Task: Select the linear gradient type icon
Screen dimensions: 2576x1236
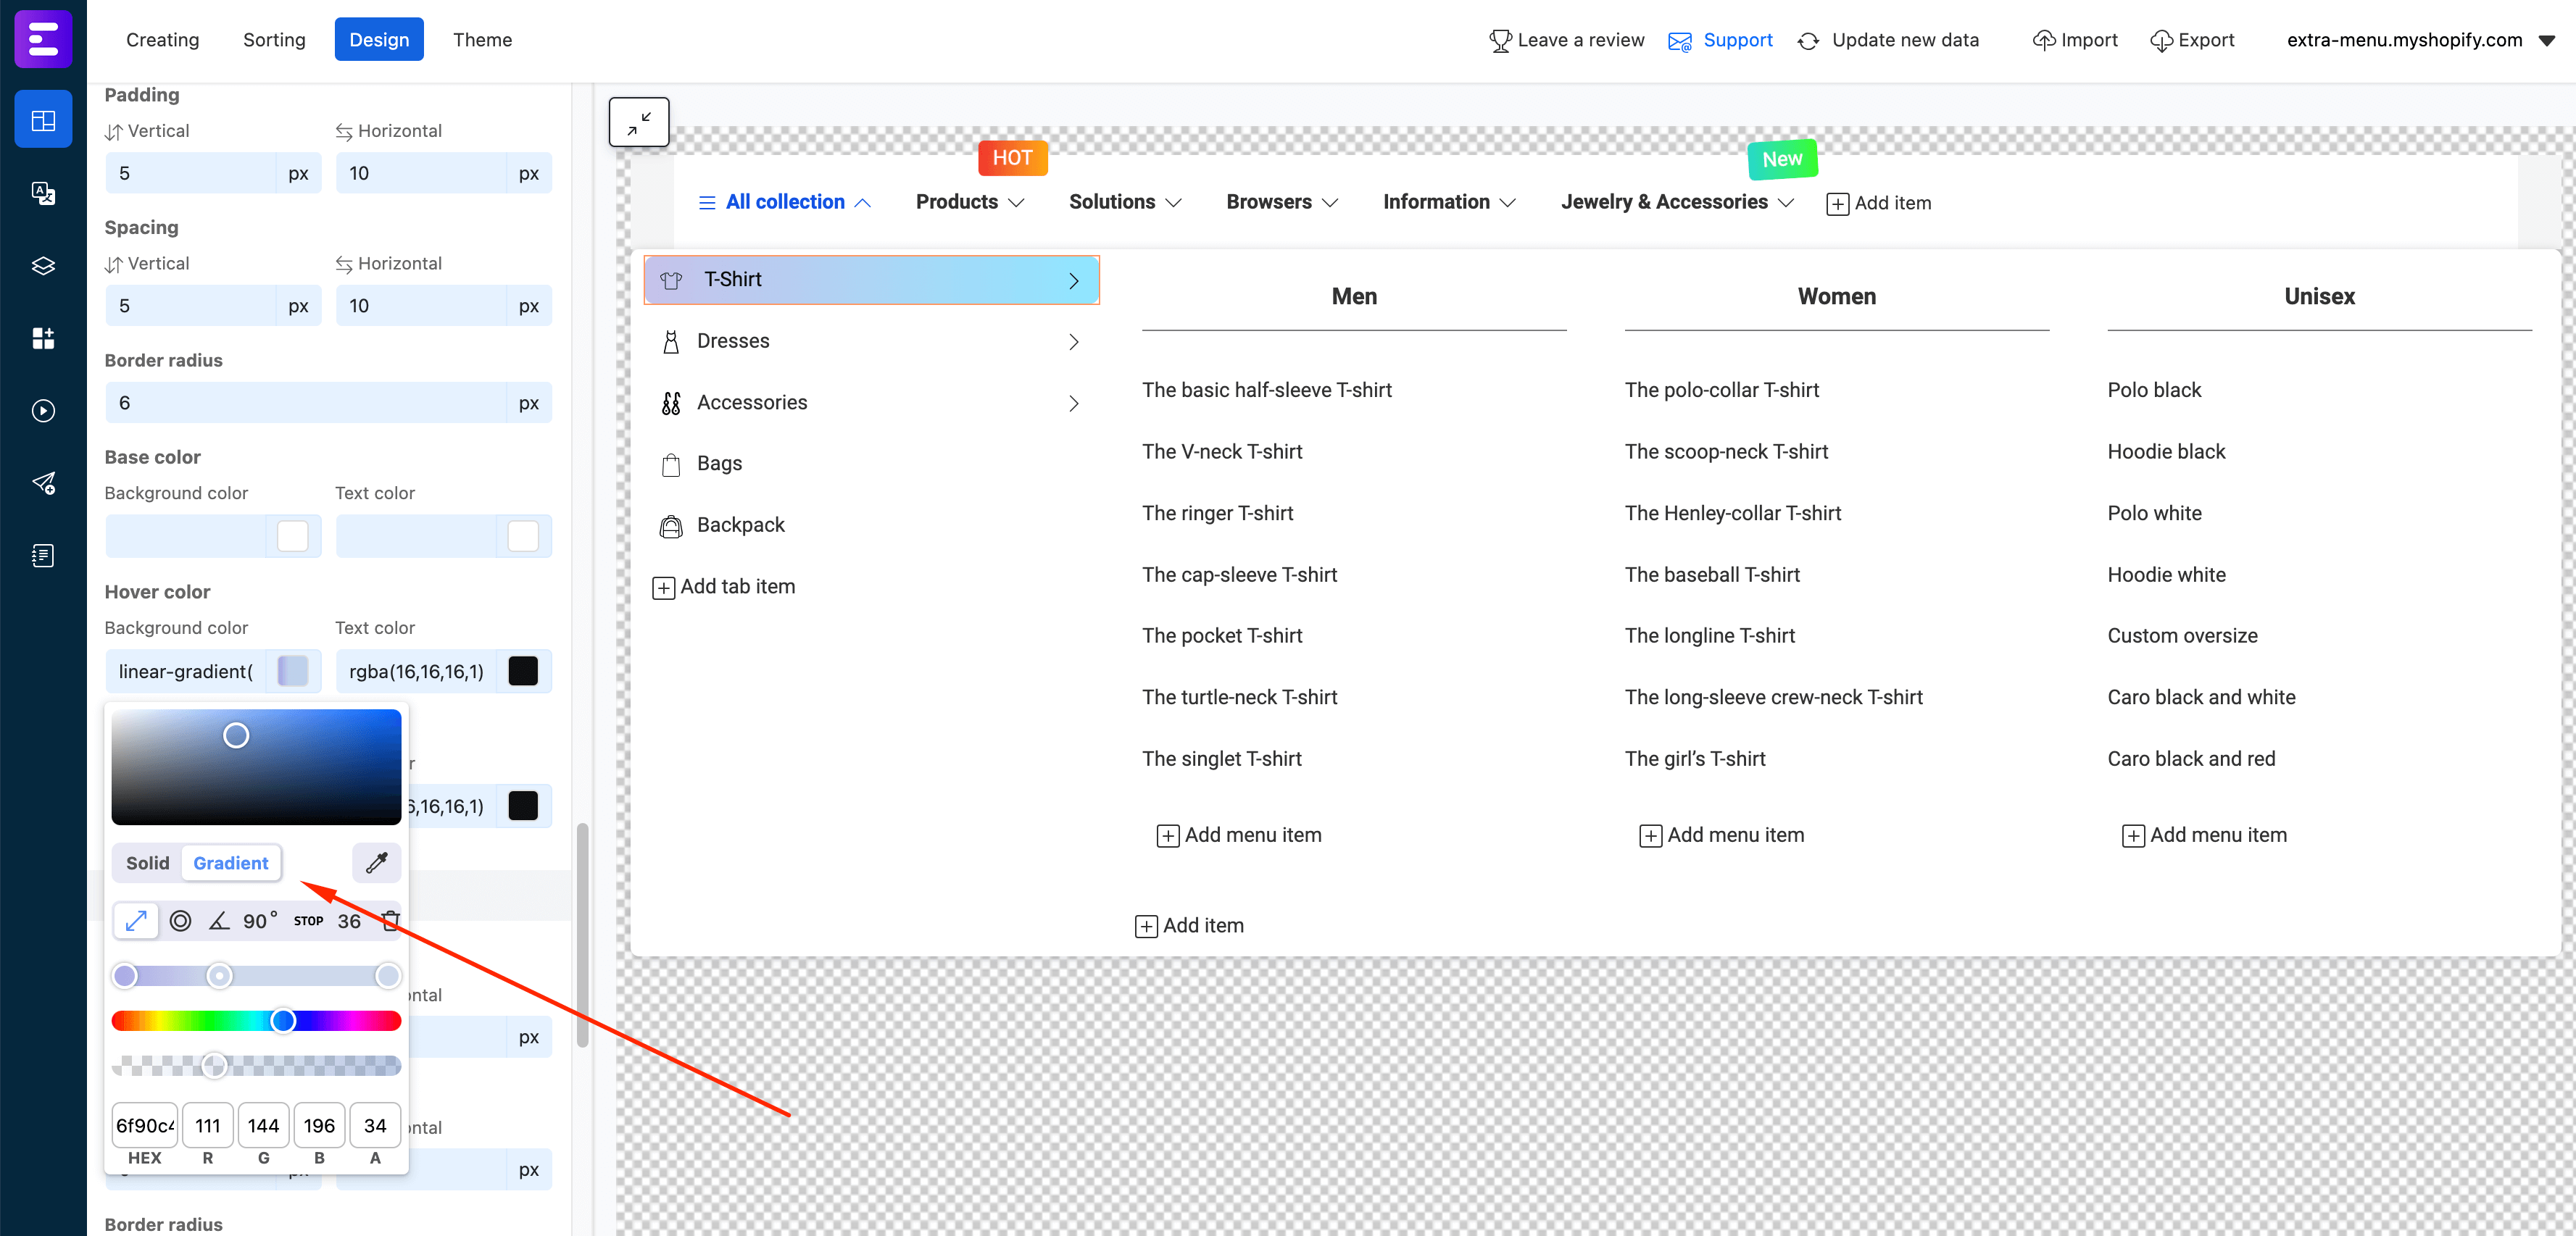Action: point(136,920)
